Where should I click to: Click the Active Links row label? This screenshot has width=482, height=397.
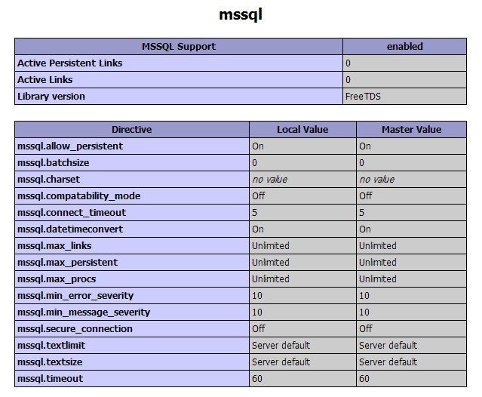45,80
